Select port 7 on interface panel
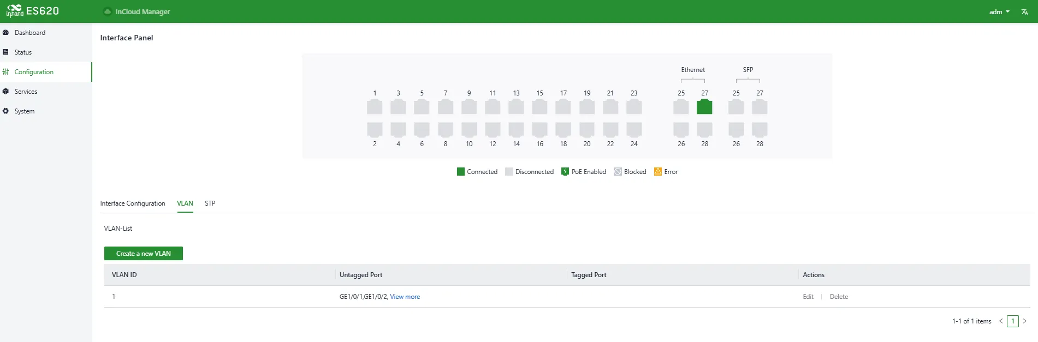The height and width of the screenshot is (342, 1038). click(x=446, y=107)
